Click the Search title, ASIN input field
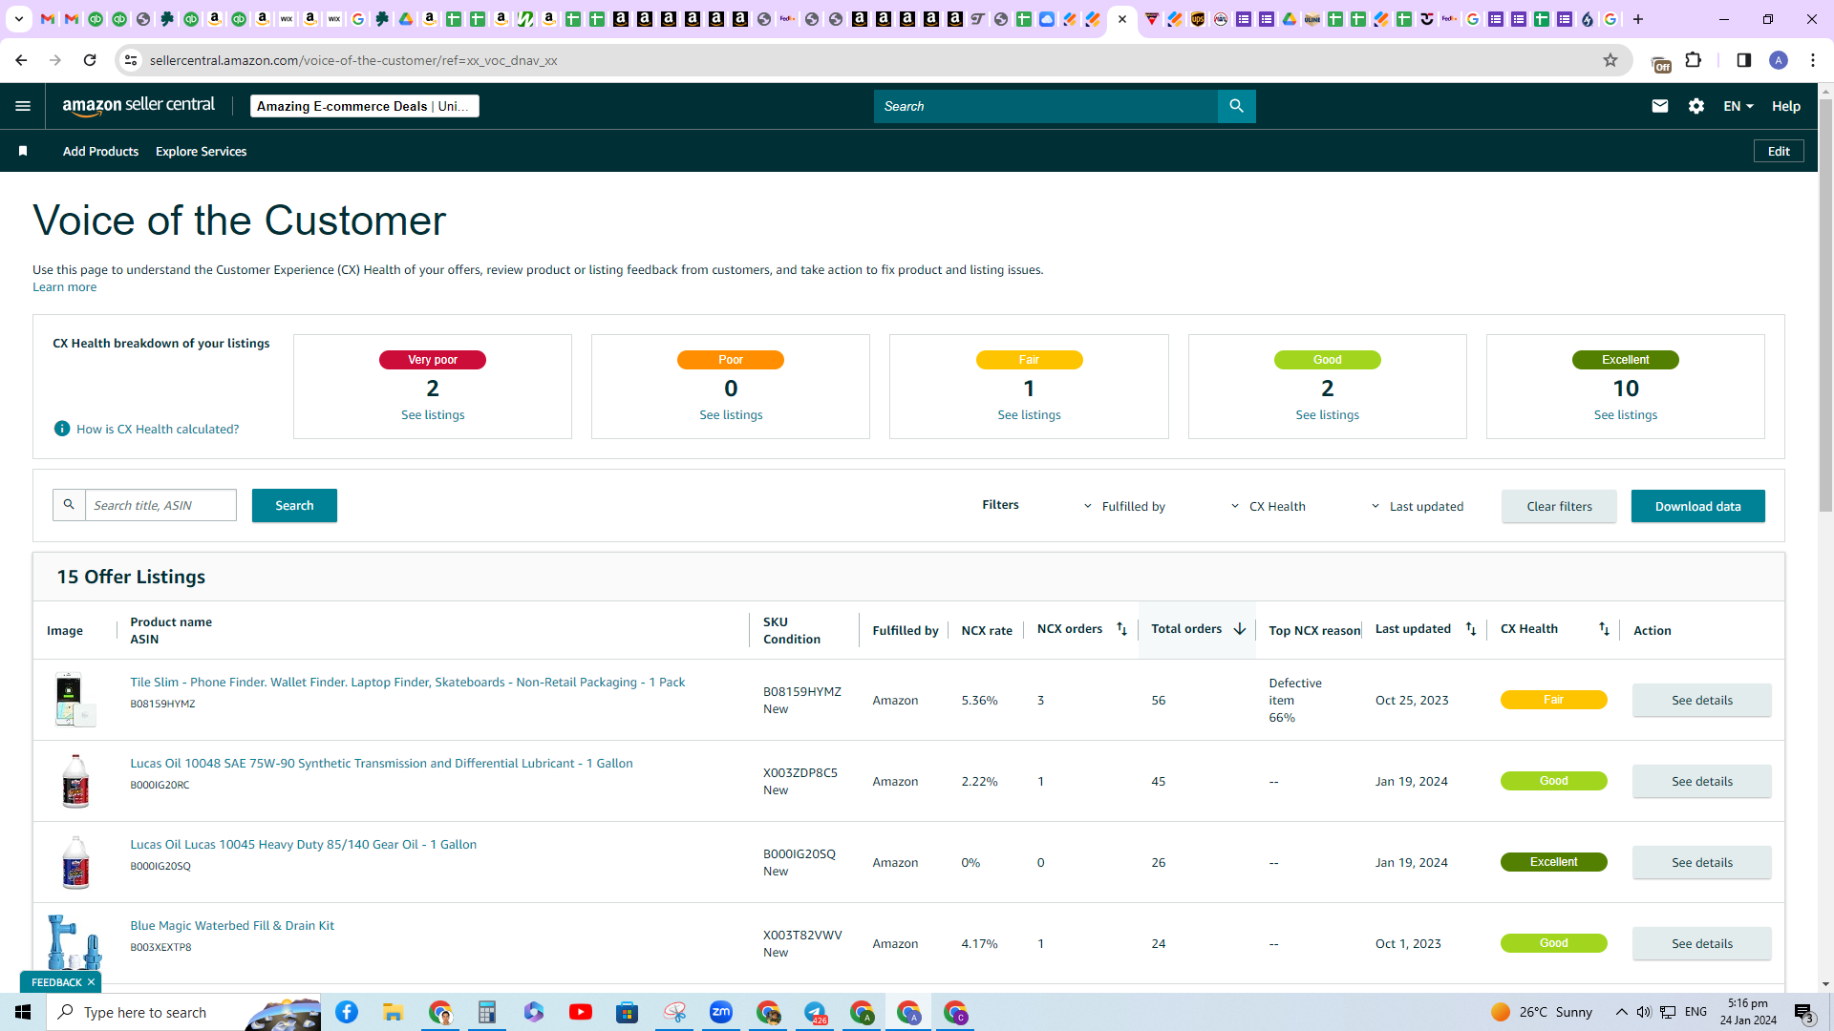The height and width of the screenshot is (1031, 1834). [x=160, y=505]
